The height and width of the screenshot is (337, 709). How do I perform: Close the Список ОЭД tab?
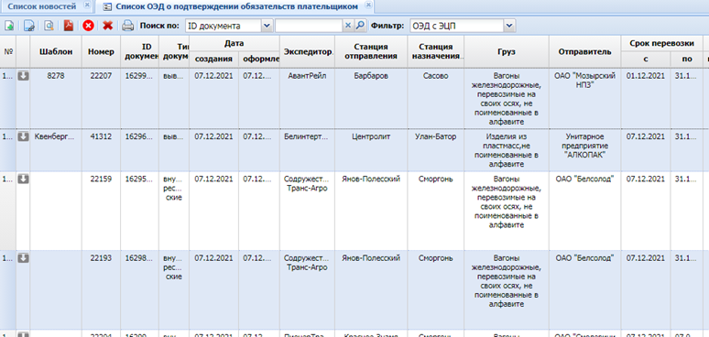point(368,5)
